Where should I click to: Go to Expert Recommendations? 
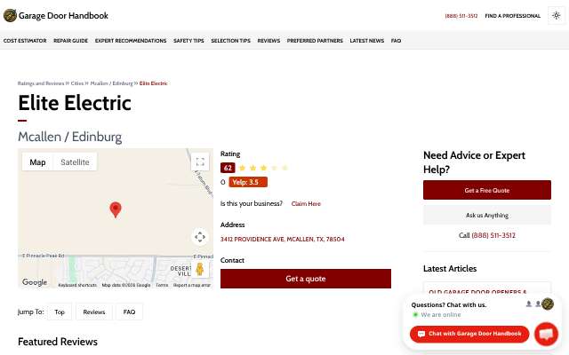pyautogui.click(x=131, y=41)
